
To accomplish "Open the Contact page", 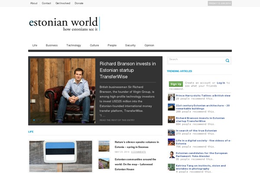I will (x=46, y=3).
